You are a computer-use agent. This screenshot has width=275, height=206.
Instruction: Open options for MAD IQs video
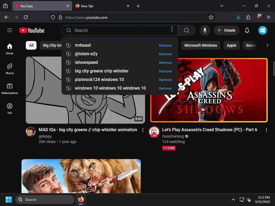[143, 130]
